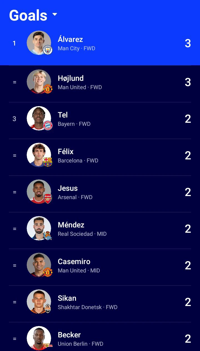The width and height of the screenshot is (200, 351).
Task: Open the Méndez player name
Action: (71, 225)
